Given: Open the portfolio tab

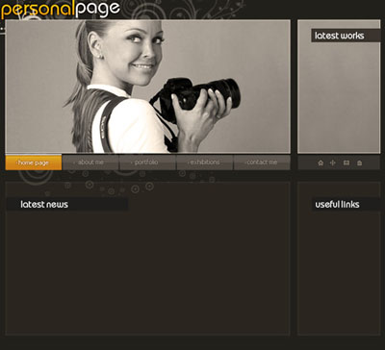Looking at the screenshot, I should click(147, 162).
